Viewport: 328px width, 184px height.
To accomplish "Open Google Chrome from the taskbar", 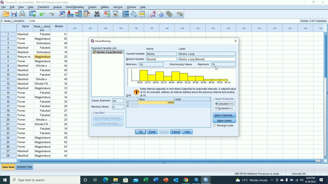I will pyautogui.click(x=186, y=180).
